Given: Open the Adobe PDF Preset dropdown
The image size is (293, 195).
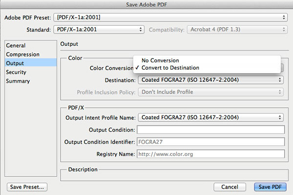Looking at the screenshot, I should (170, 18).
